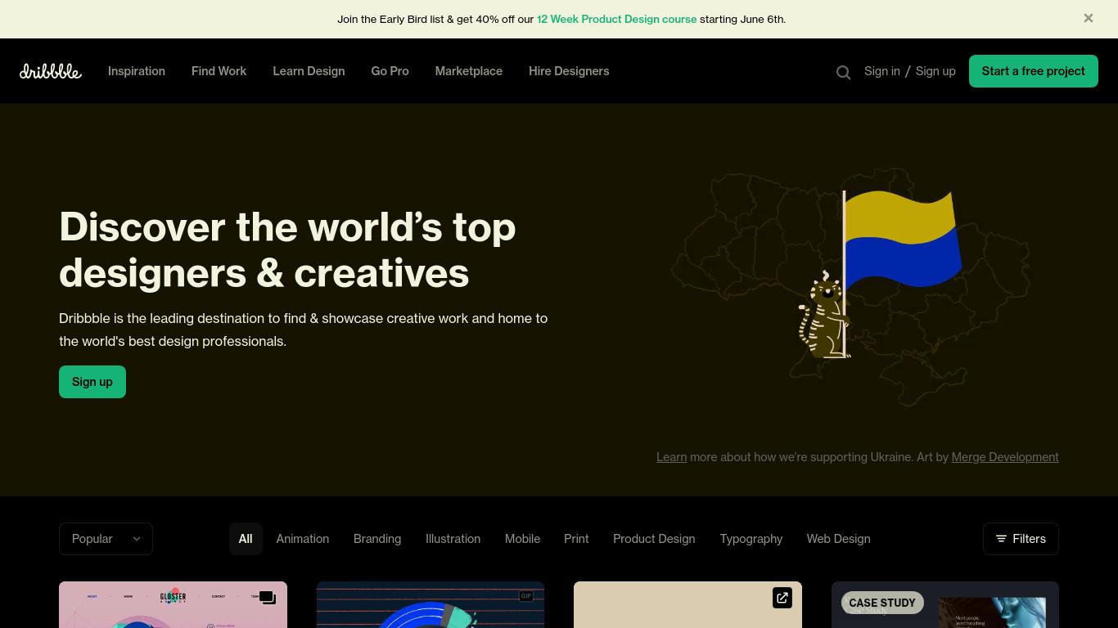1118x628 pixels.
Task: Select the Typography category tab
Action: click(751, 539)
